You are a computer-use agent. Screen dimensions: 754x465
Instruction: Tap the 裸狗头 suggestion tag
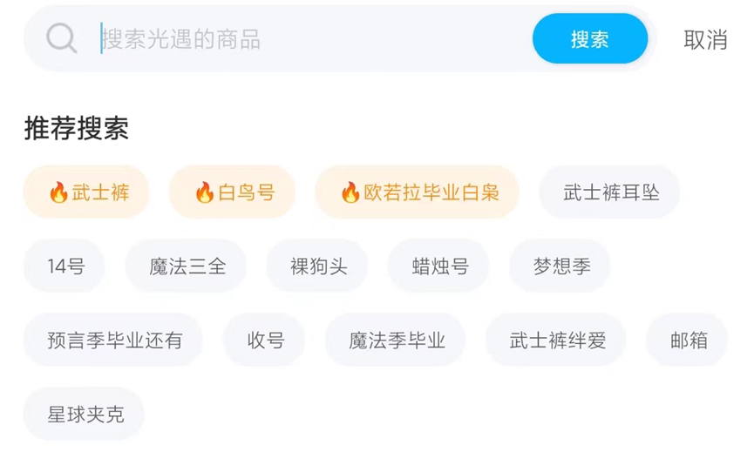318,266
